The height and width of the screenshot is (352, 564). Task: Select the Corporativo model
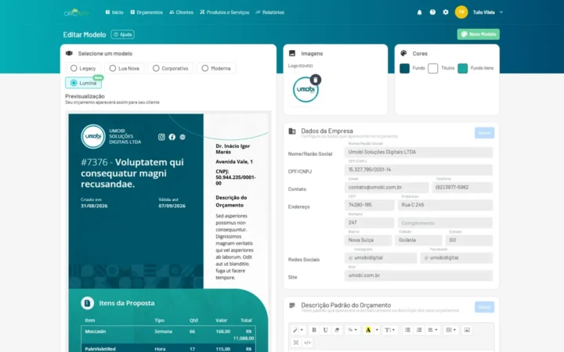pos(171,68)
